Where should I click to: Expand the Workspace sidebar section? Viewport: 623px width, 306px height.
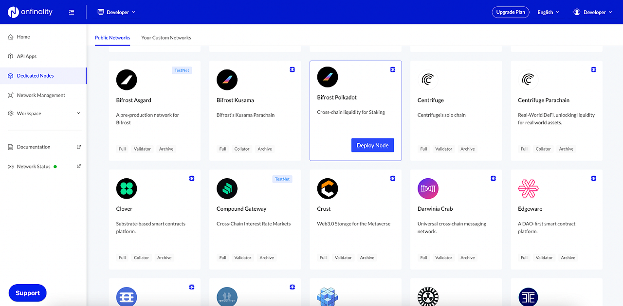(x=43, y=113)
